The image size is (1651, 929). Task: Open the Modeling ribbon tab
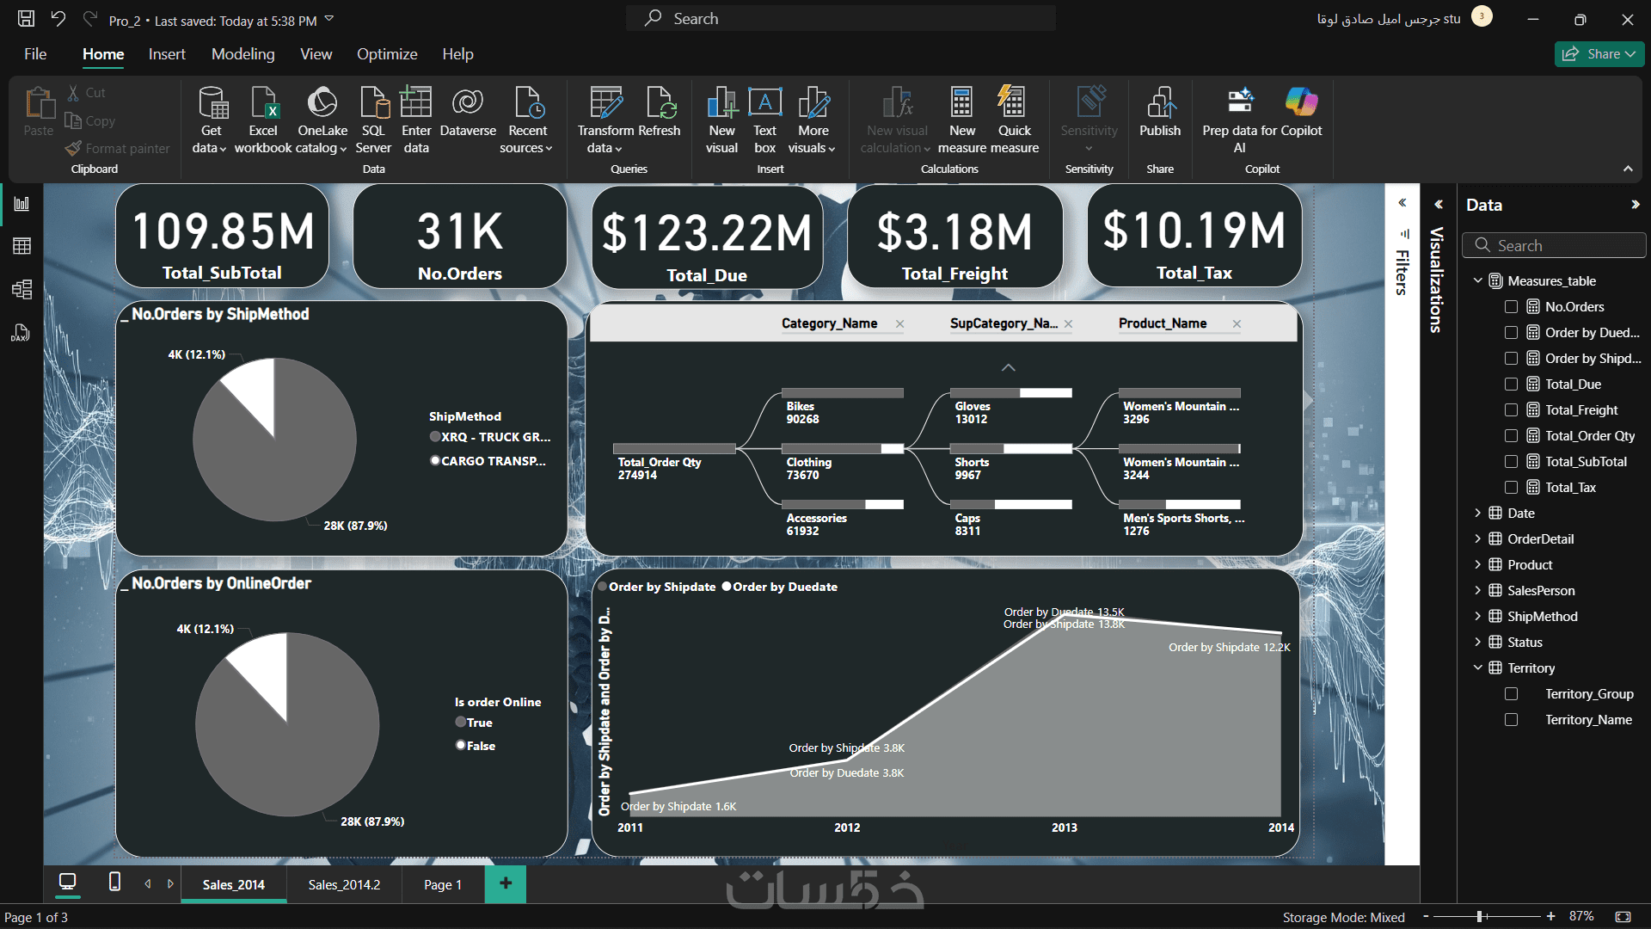242,54
